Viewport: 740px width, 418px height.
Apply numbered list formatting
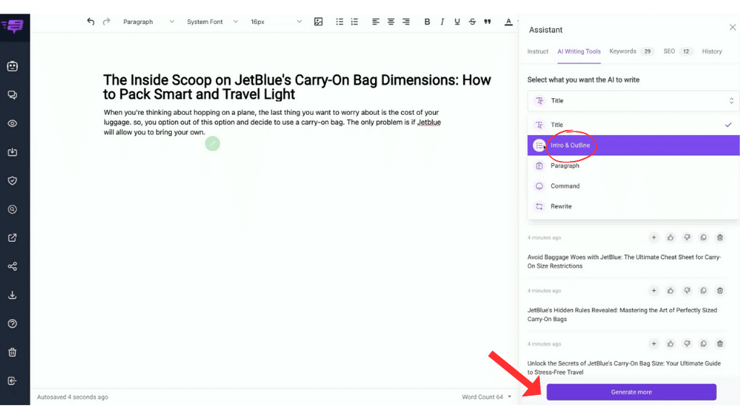pyautogui.click(x=354, y=22)
